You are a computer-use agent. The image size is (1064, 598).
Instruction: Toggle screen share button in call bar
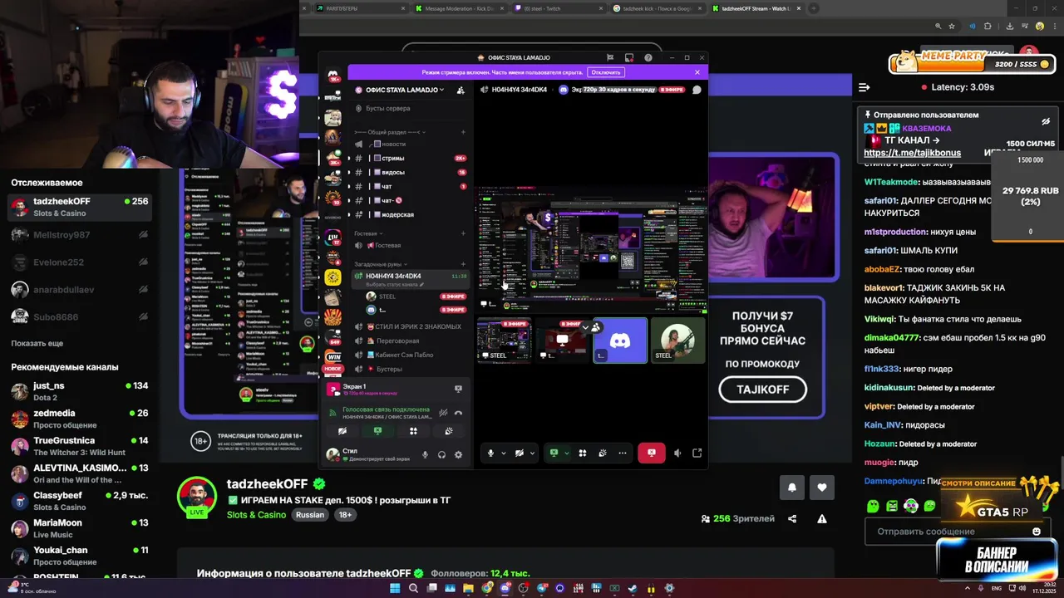(554, 453)
